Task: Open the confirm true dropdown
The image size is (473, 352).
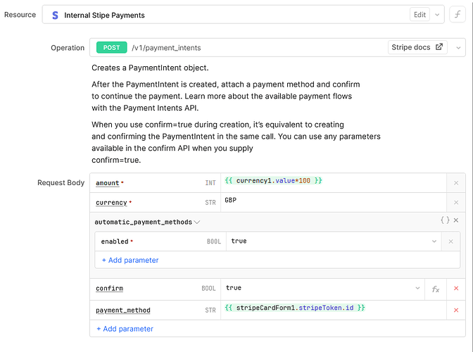Action: tap(322, 288)
